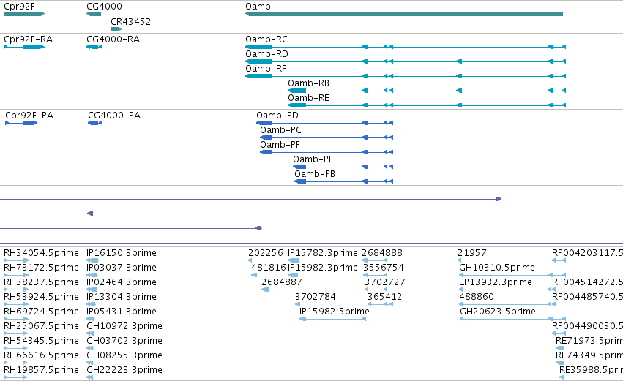Open transcript Oamb-RC

pyautogui.click(x=266, y=39)
